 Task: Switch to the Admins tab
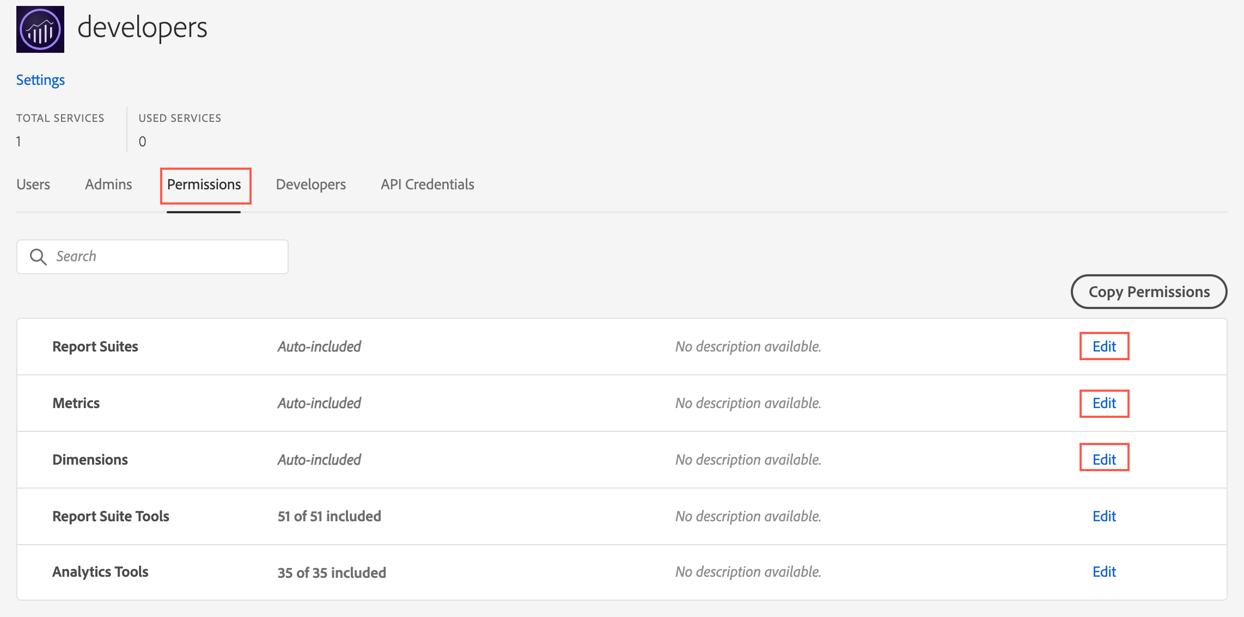(x=108, y=184)
